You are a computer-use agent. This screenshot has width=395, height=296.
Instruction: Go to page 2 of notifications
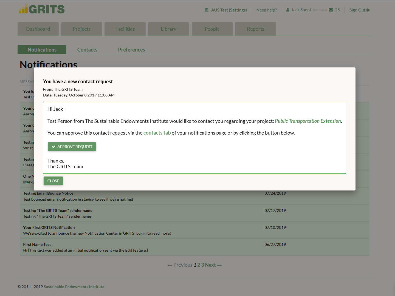point(199,265)
